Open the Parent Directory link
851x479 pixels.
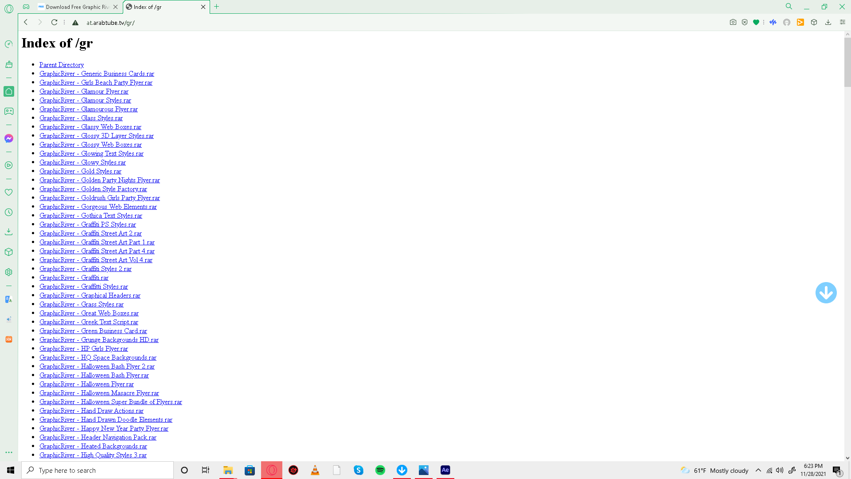pos(62,65)
